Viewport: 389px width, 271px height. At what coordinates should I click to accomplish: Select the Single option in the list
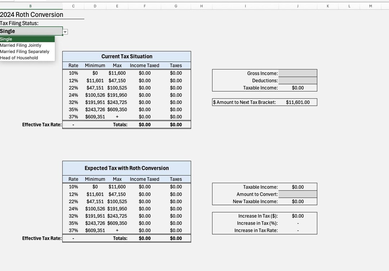pyautogui.click(x=6, y=39)
